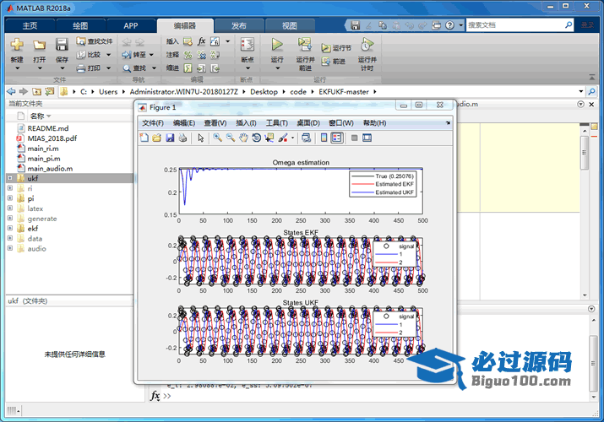Click the Open folder icon in ribbon

[x=39, y=45]
